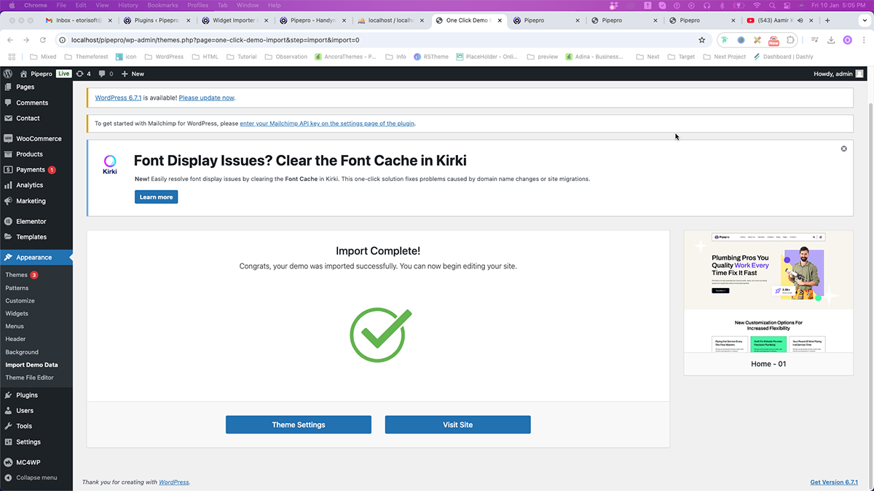
Task: Expand the WooCommerce sidebar menu
Action: click(39, 138)
